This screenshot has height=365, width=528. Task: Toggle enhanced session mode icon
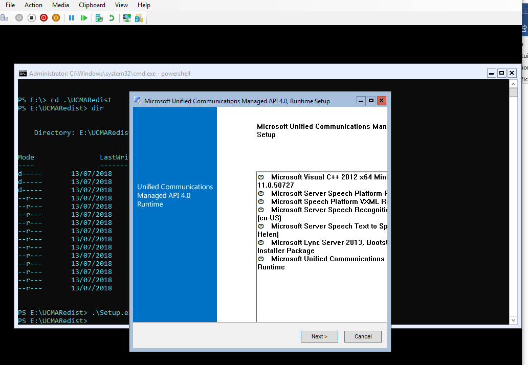coord(126,18)
